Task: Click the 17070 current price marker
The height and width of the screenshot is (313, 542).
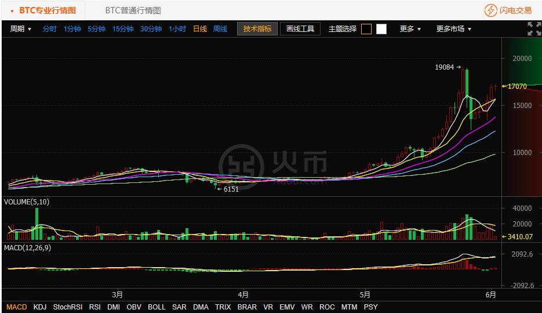Action: (x=516, y=87)
